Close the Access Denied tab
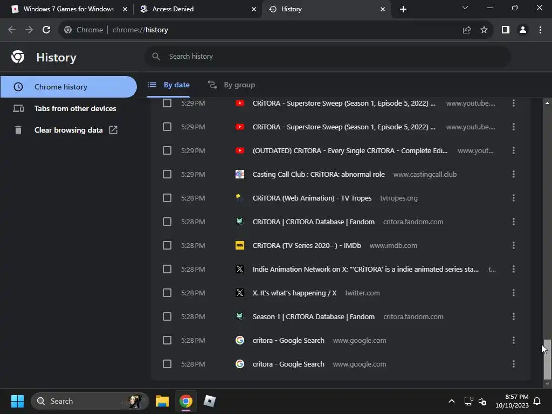 [254, 9]
